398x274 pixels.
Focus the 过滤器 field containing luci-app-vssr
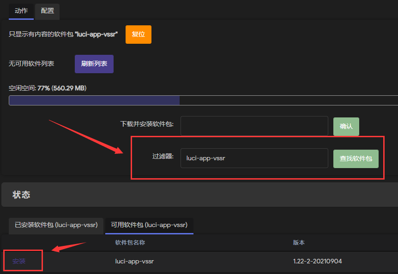(254, 158)
